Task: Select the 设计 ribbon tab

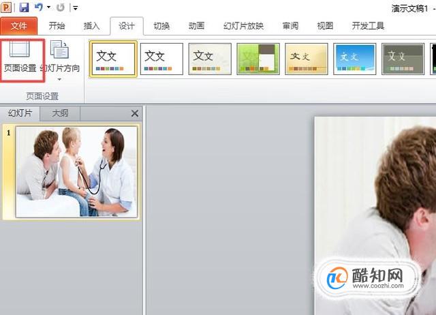Action: click(x=127, y=26)
